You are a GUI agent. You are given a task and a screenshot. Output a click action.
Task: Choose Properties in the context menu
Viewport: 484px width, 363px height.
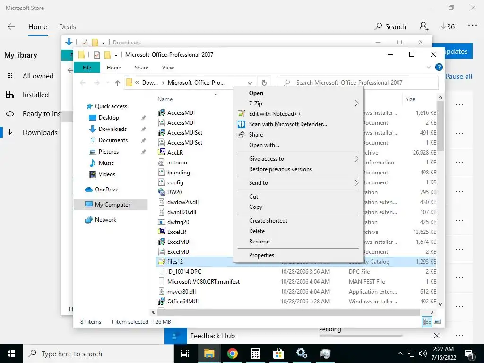261,255
